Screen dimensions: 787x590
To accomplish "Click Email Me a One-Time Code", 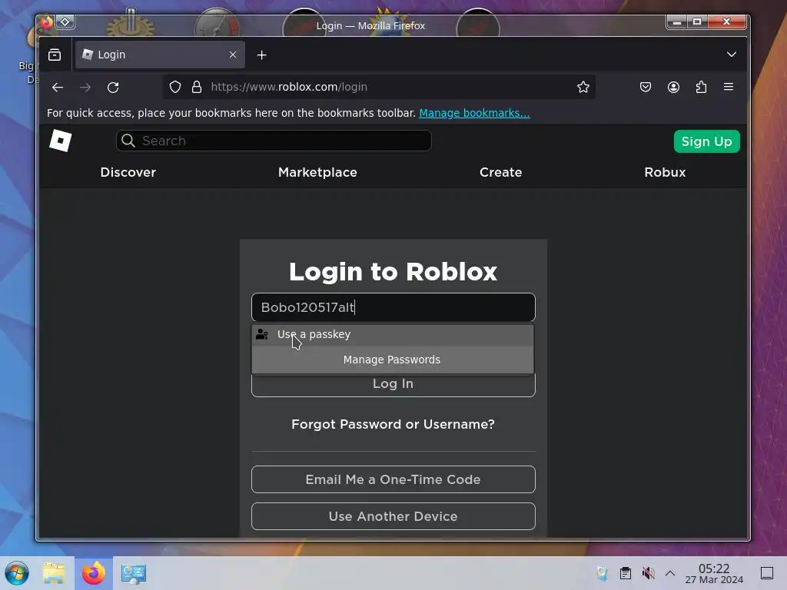I will click(x=393, y=479).
